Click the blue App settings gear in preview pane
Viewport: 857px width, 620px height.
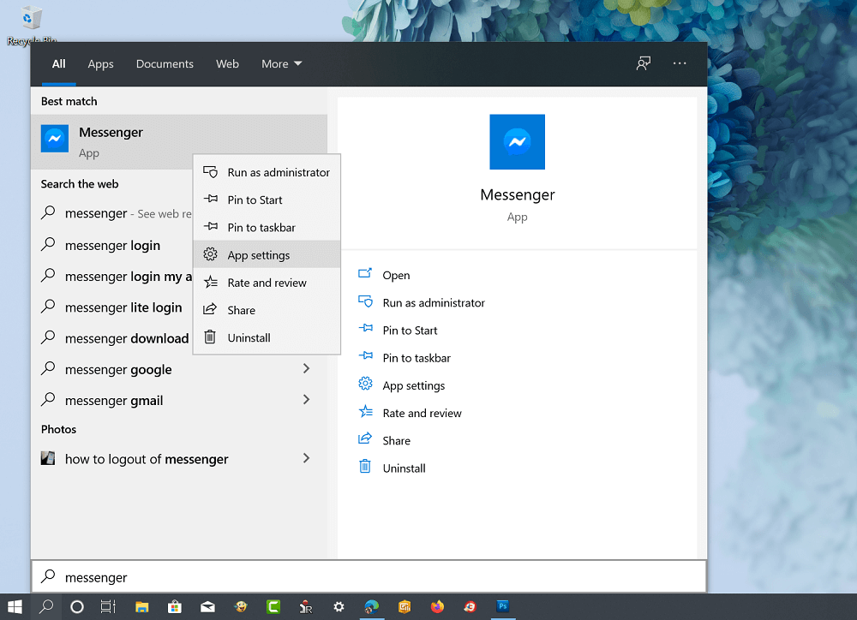pos(365,385)
